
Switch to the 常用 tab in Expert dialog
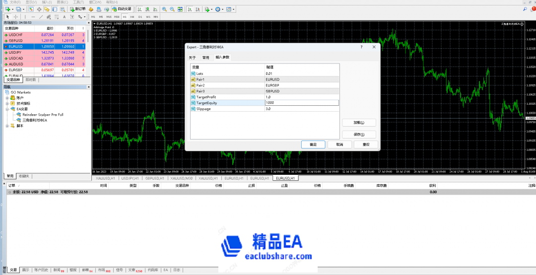click(205, 58)
